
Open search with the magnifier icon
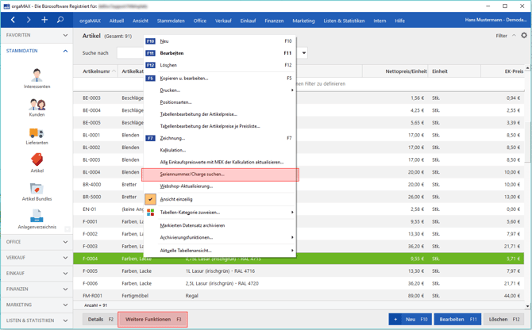(60, 20)
